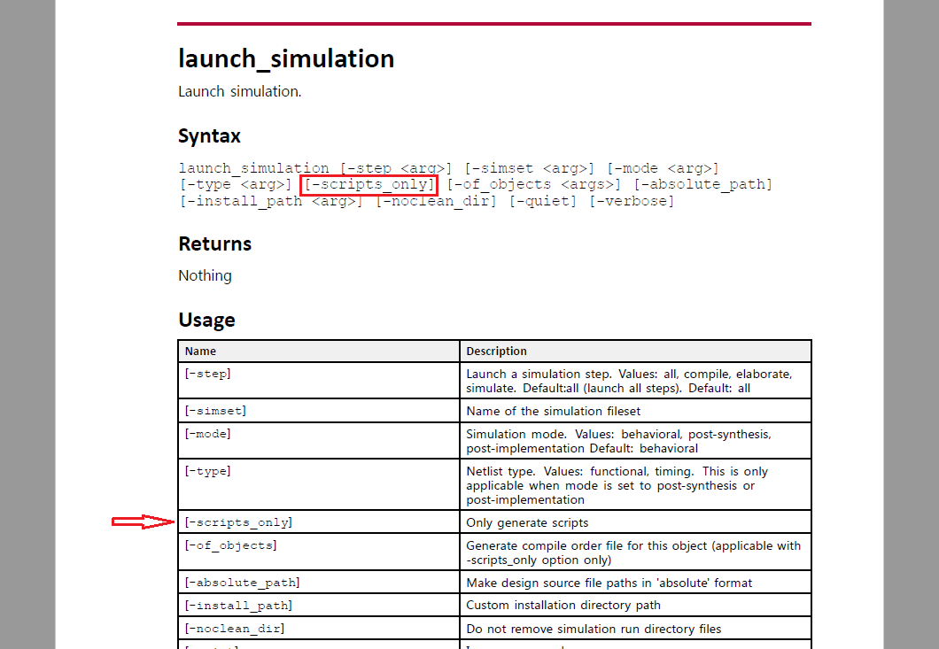Select the [-type] option row
The width and height of the screenshot is (939, 649).
click(204, 470)
